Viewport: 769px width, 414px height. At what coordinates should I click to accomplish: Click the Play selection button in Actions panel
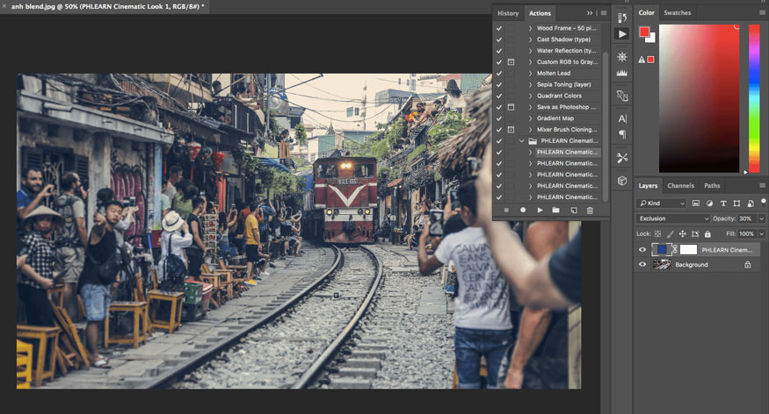tap(540, 211)
